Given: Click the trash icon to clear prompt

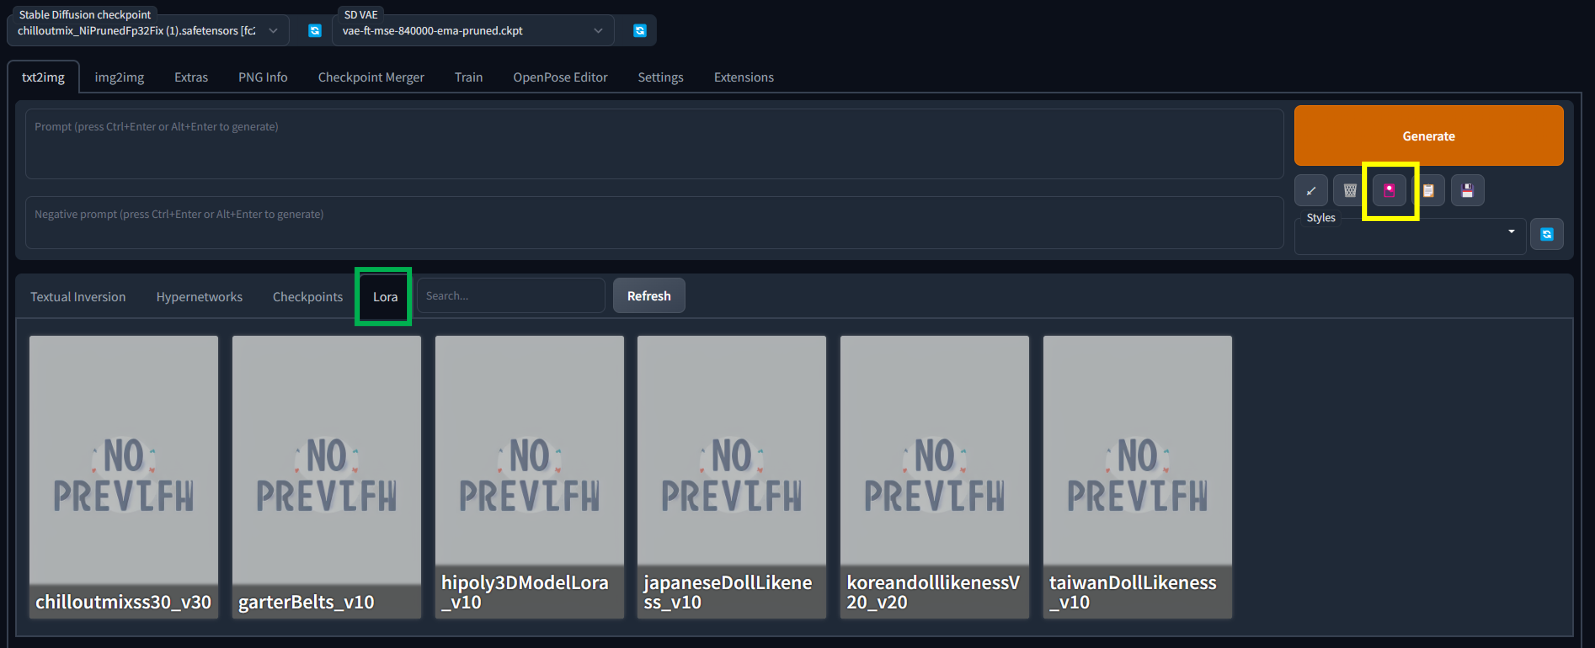Looking at the screenshot, I should pos(1350,191).
